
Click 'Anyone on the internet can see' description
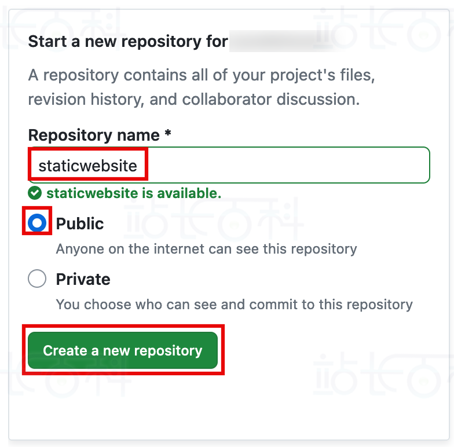[x=206, y=249]
